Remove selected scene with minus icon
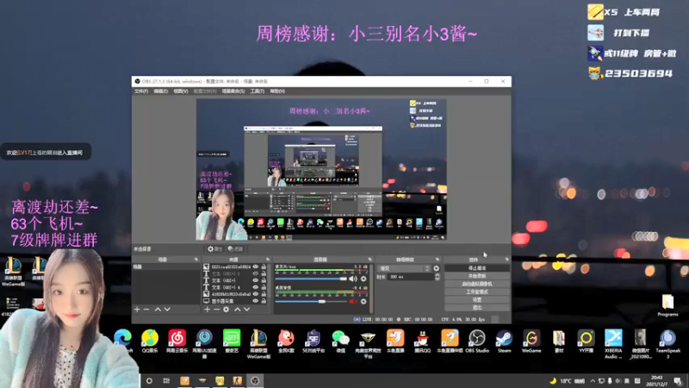Image resolution: width=689 pixels, height=388 pixels. point(146,310)
